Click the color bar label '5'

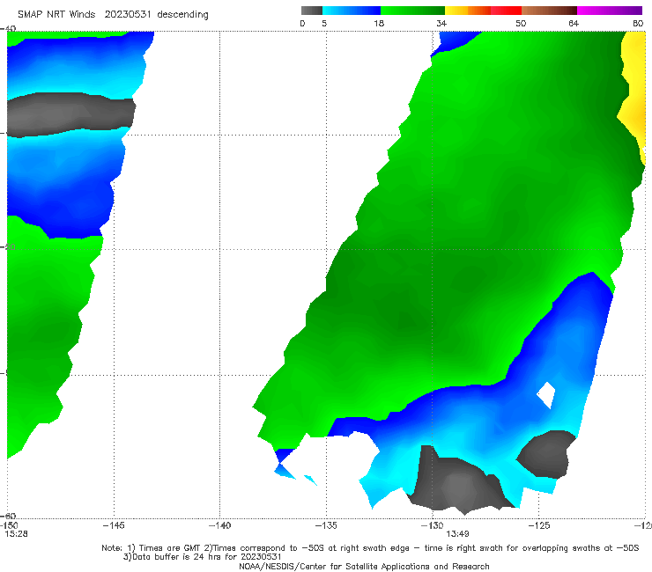[x=324, y=23]
